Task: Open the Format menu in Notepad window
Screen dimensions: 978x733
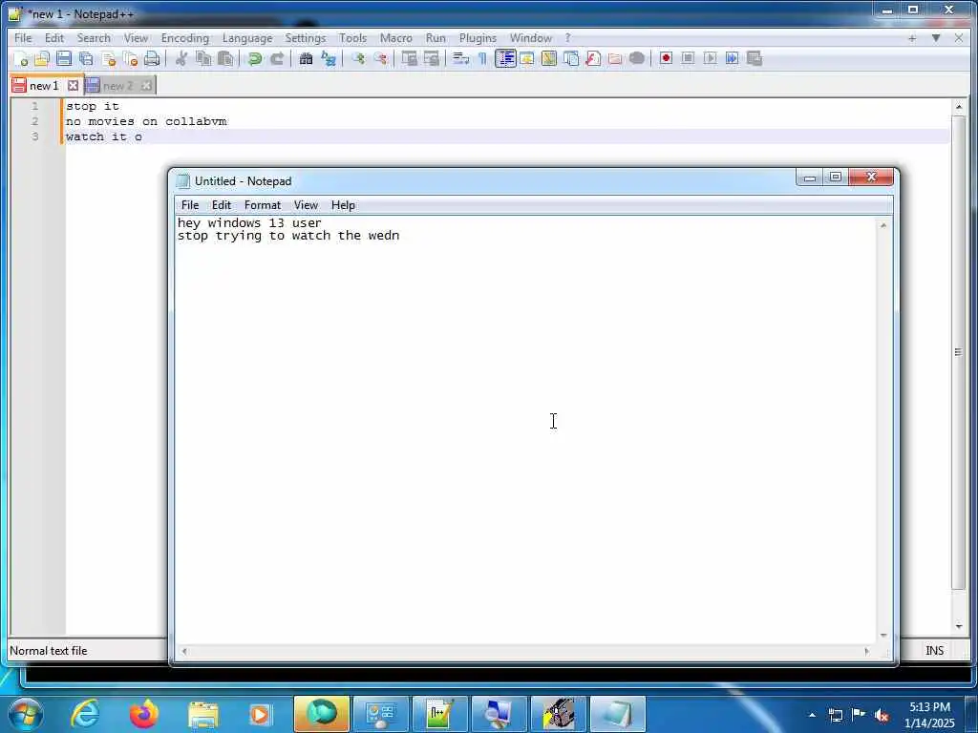Action: pyautogui.click(x=262, y=205)
